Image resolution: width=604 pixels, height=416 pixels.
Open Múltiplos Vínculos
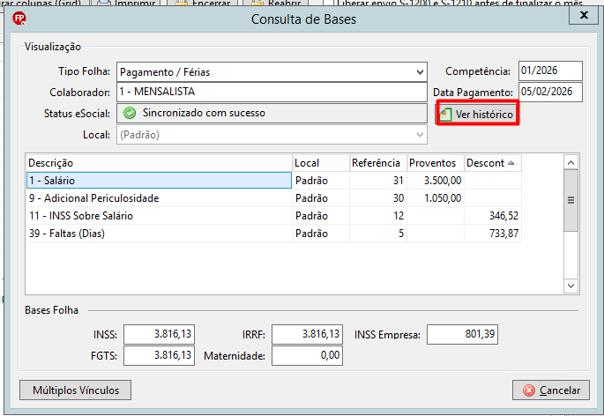(76, 390)
